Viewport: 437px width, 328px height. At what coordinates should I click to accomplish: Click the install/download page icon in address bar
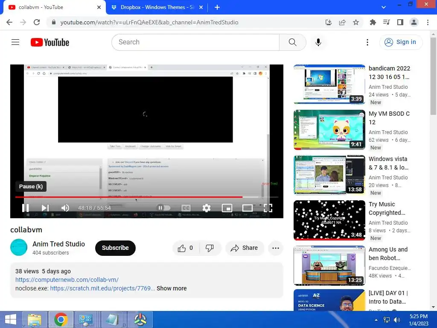[x=329, y=22]
